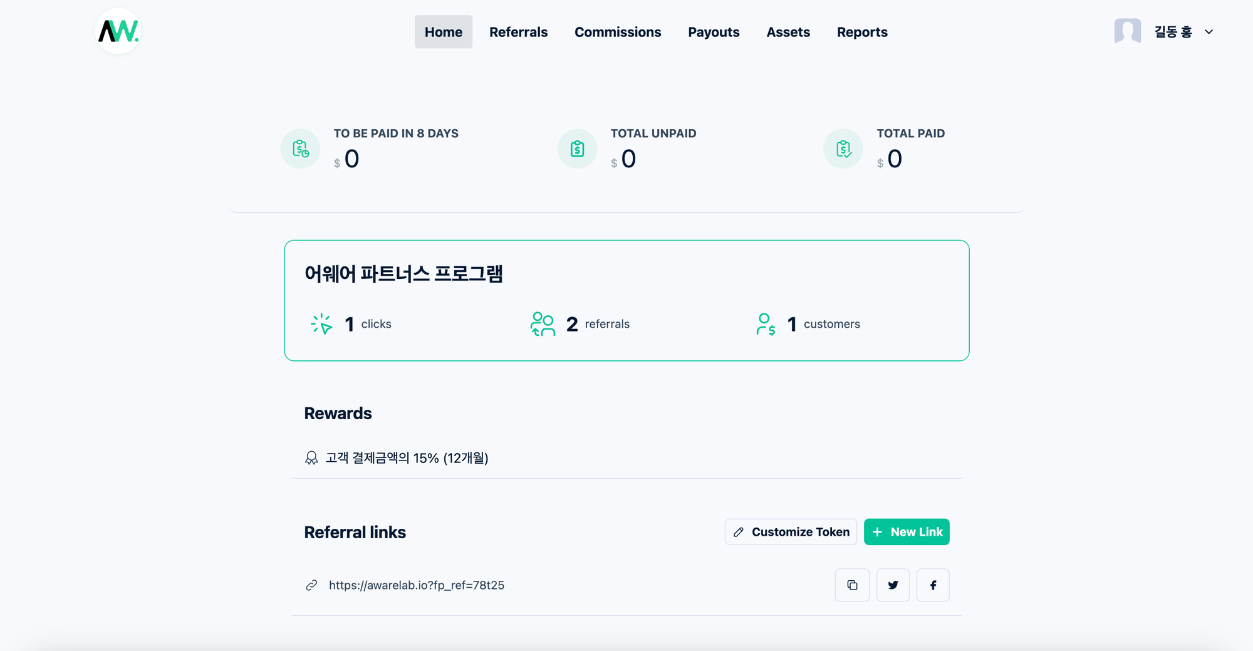The image size is (1253, 651).
Task: Switch to the Payouts tab
Action: pyautogui.click(x=714, y=32)
